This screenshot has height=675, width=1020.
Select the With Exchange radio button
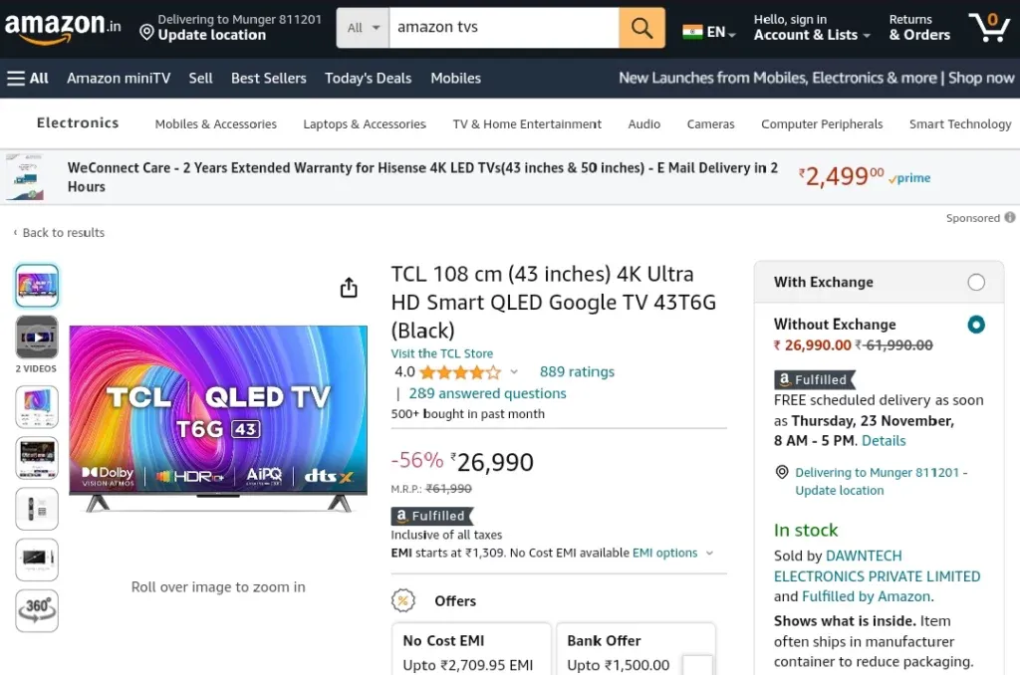976,282
